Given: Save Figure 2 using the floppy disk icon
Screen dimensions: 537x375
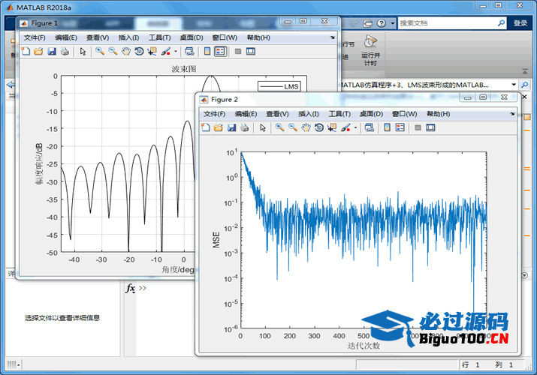Looking at the screenshot, I should point(231,127).
